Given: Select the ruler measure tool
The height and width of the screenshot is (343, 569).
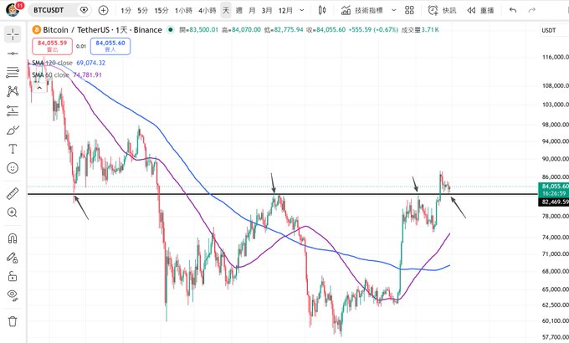Looking at the screenshot, I should (13, 193).
